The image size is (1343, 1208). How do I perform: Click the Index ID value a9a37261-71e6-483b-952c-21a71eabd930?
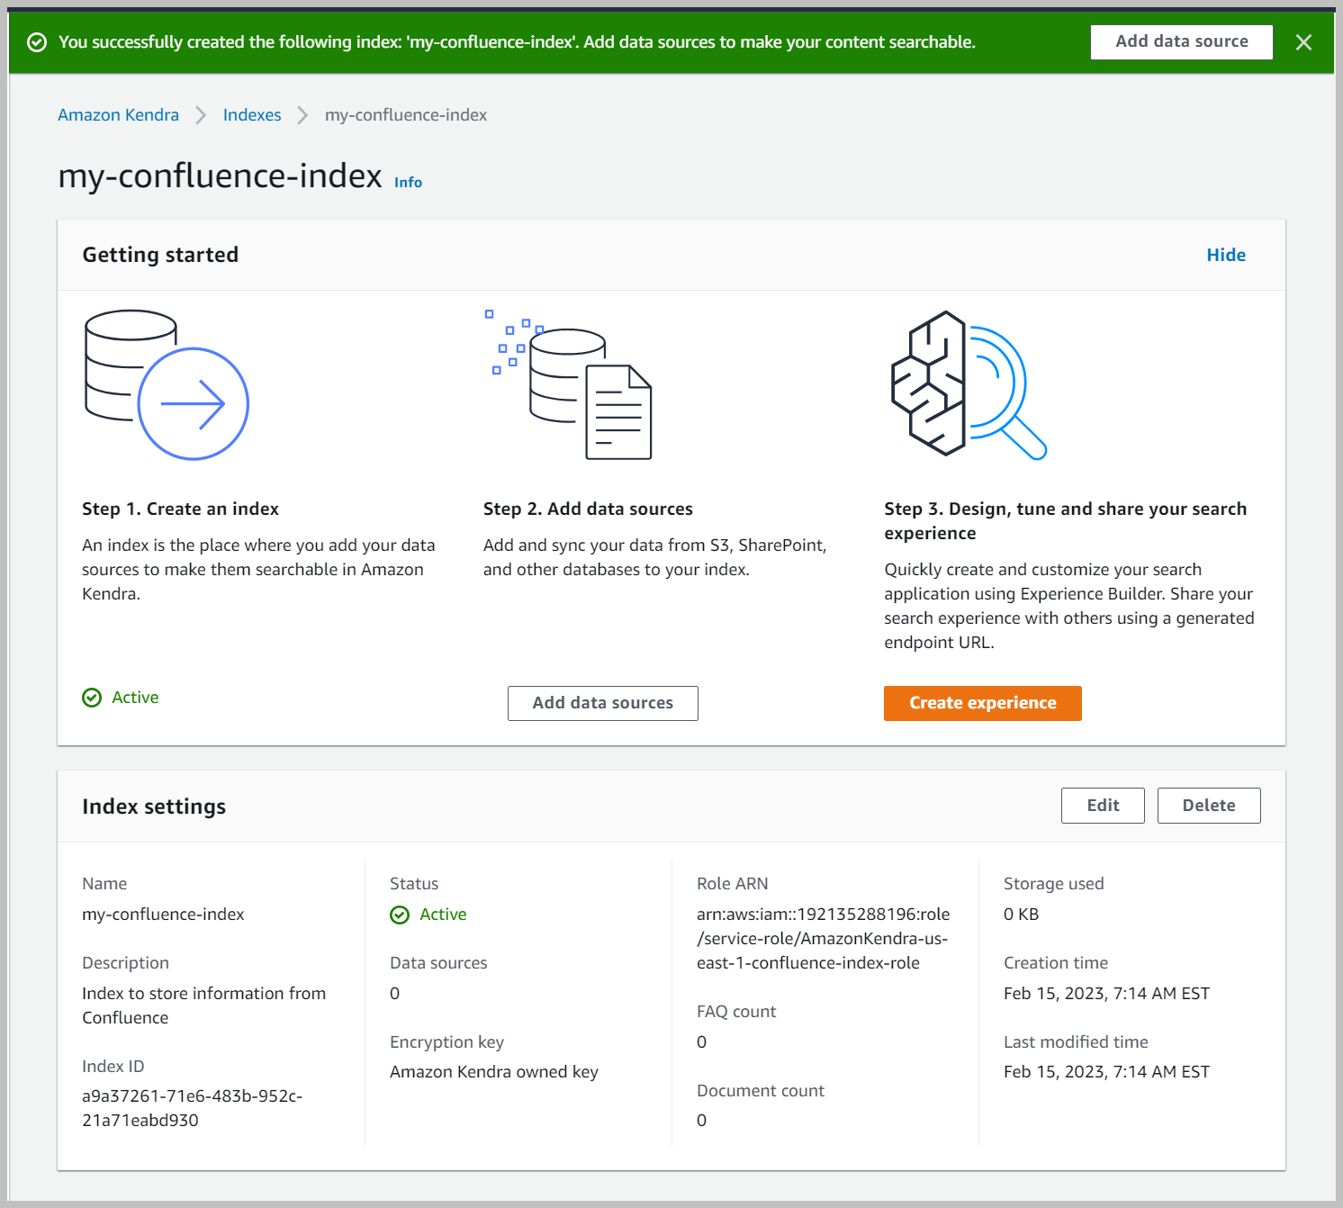pos(193,1108)
